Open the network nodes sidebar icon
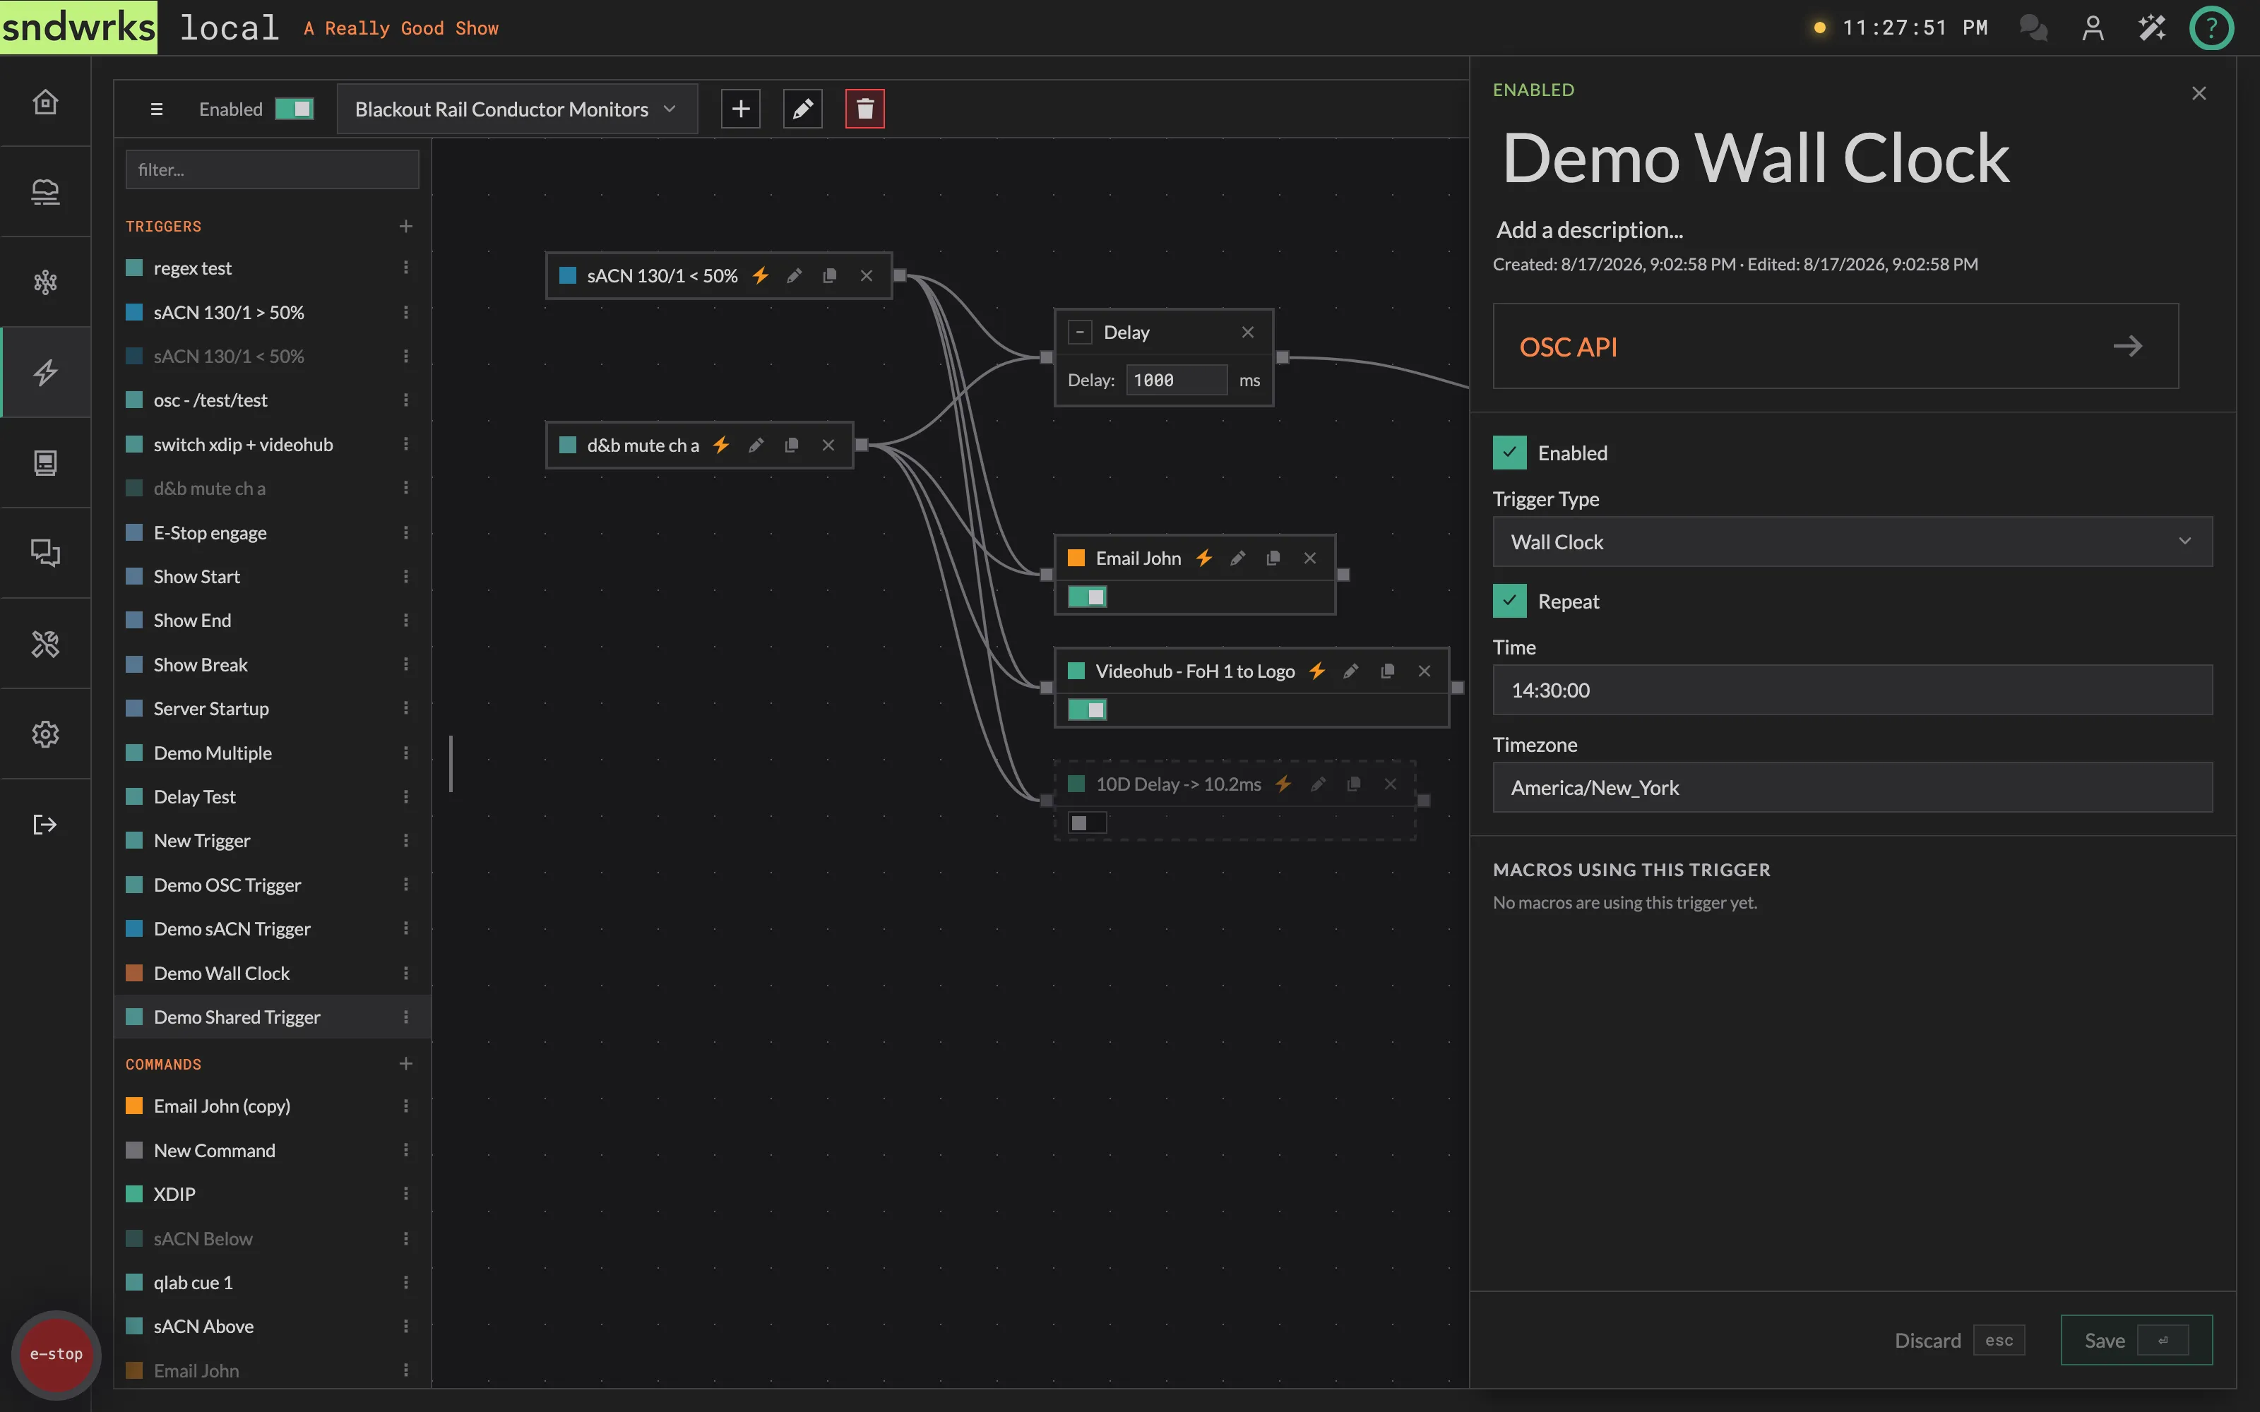 (x=44, y=282)
